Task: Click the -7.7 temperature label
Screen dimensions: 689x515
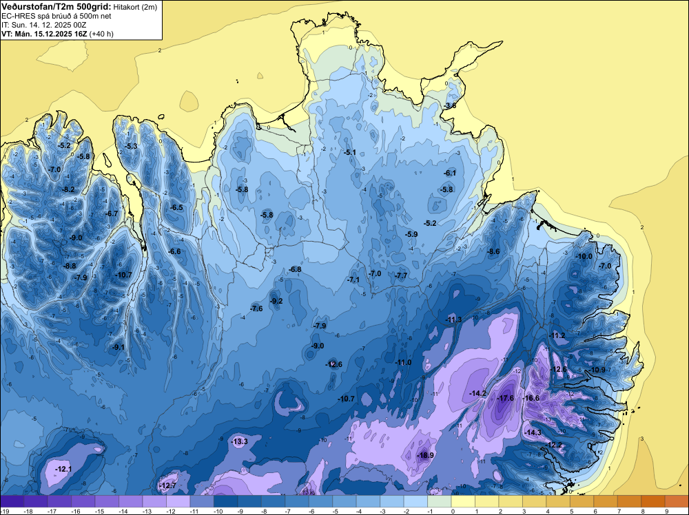Action: click(x=401, y=275)
